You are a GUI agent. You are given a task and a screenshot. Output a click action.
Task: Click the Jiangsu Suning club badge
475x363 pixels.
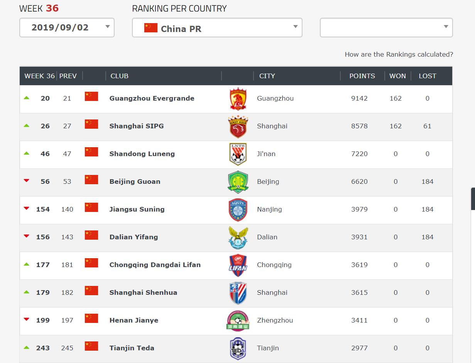tap(238, 210)
